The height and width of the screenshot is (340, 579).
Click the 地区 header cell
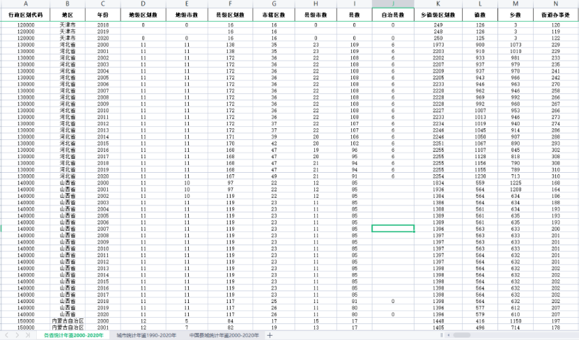(x=68, y=15)
